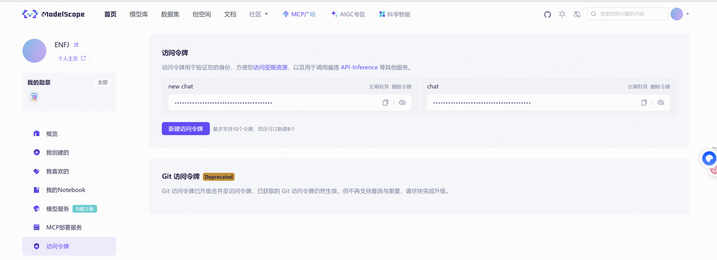Open the user avatar dropdown arrow
717x260 pixels.
click(x=687, y=14)
